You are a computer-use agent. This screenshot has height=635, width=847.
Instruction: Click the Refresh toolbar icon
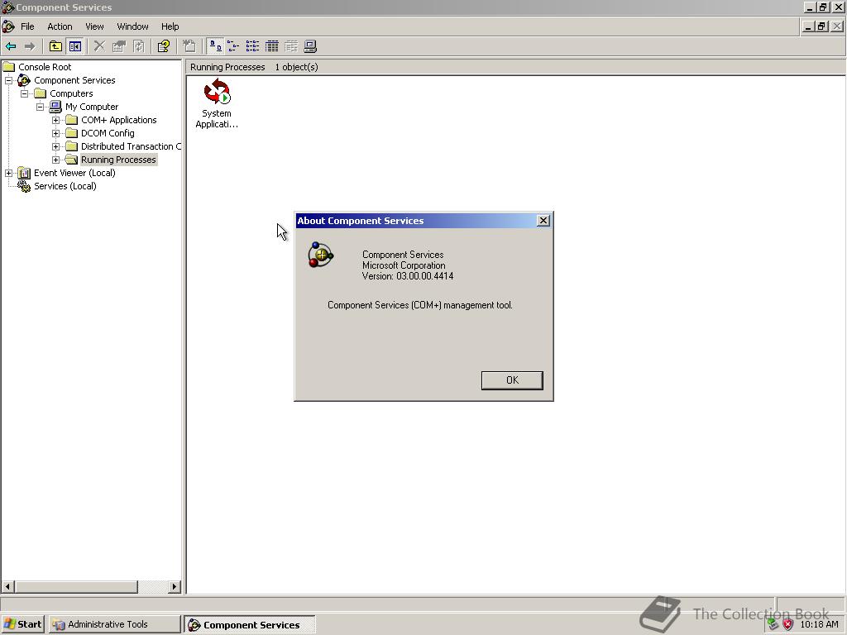pyautogui.click(x=138, y=47)
